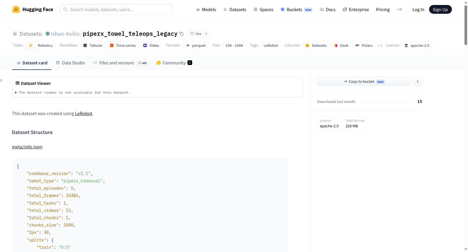
Task: Switch to the Dataset card tab
Action: tap(32, 63)
